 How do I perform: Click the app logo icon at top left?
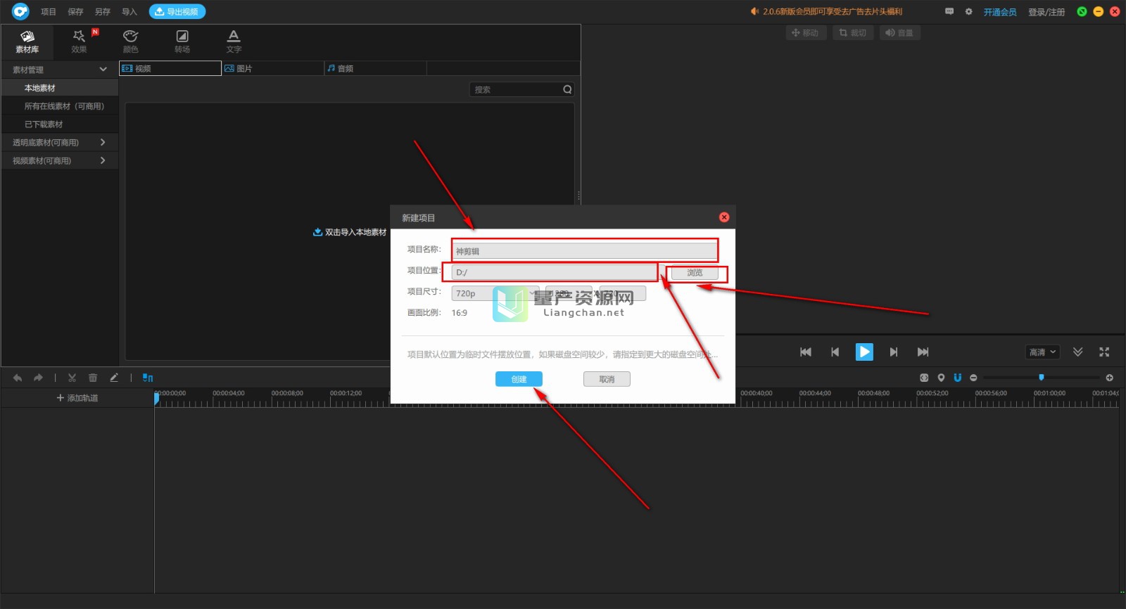click(20, 11)
